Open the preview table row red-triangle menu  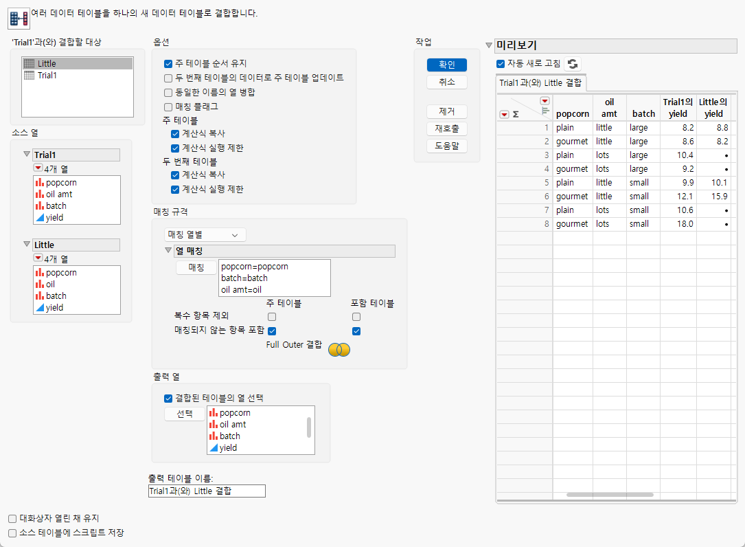tap(504, 115)
